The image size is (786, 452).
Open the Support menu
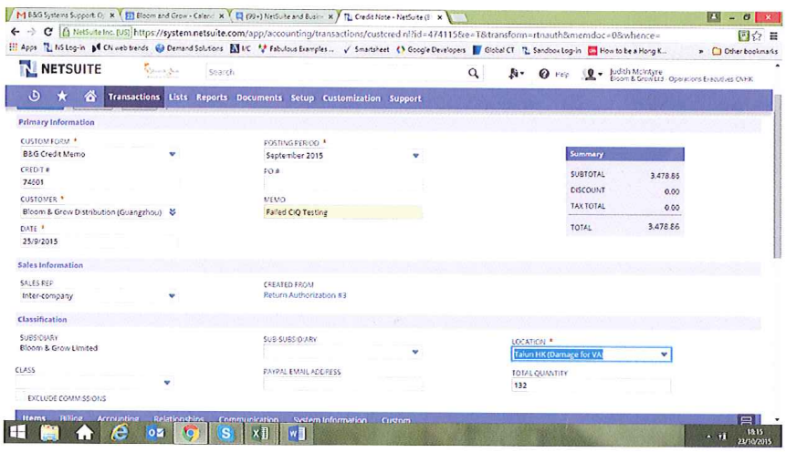405,98
